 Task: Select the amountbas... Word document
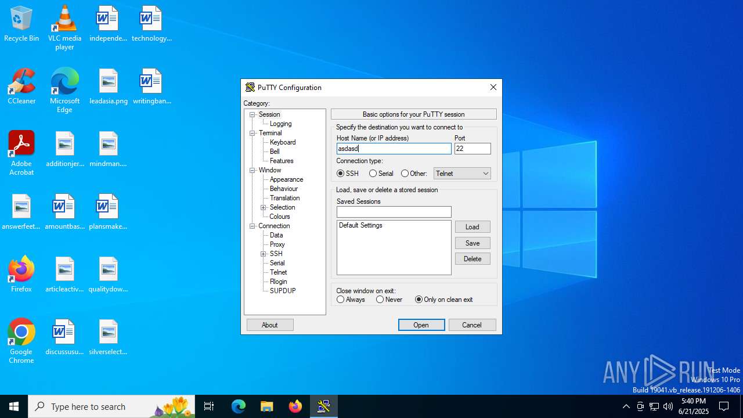(x=65, y=212)
